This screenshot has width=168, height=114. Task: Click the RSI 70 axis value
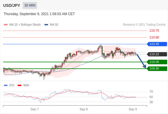click(x=151, y=91)
